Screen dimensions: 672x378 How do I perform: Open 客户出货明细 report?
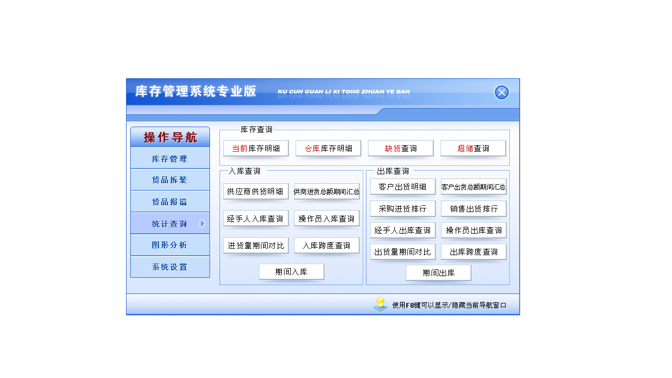403,186
